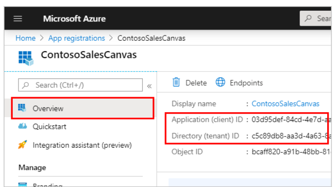Click the ContosoSalesCanvas app registration icon
Viewport: 335px width, 187px height.
tap(26, 58)
